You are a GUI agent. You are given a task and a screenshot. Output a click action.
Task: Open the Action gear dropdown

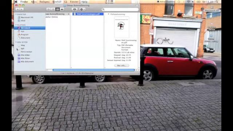click(x=82, y=9)
